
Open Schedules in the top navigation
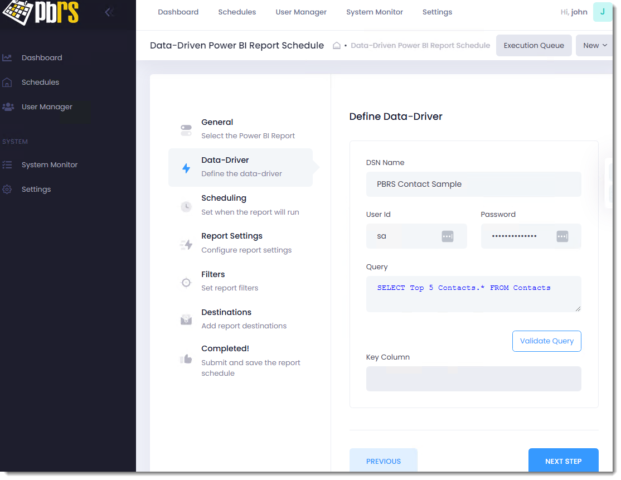coord(237,12)
